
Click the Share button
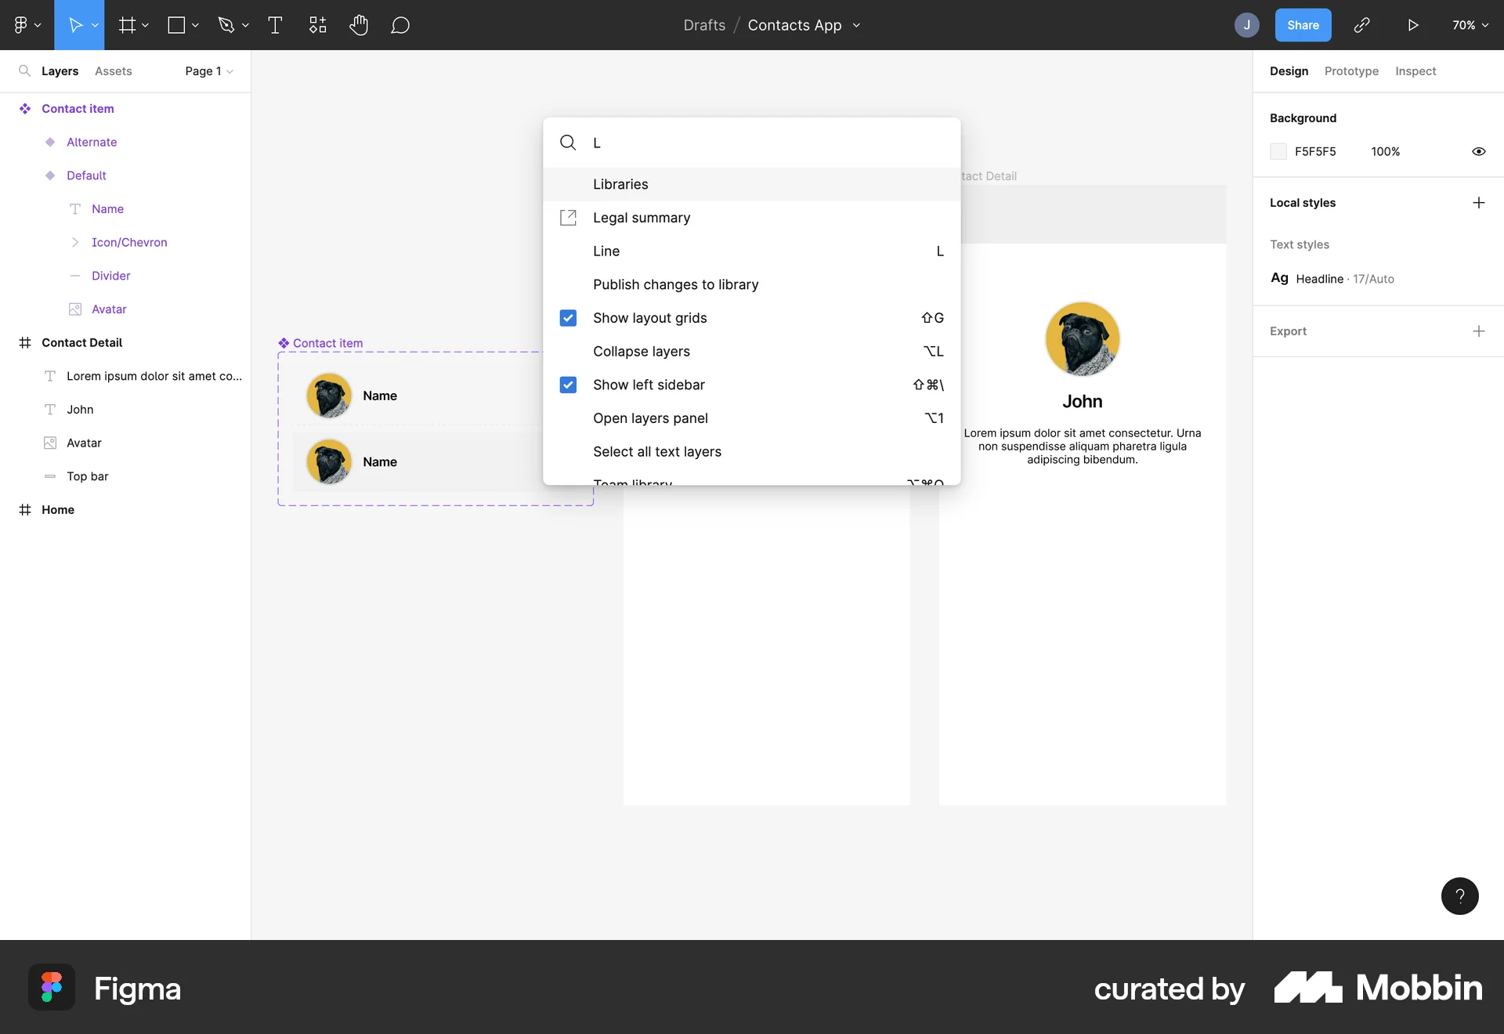tap(1303, 24)
